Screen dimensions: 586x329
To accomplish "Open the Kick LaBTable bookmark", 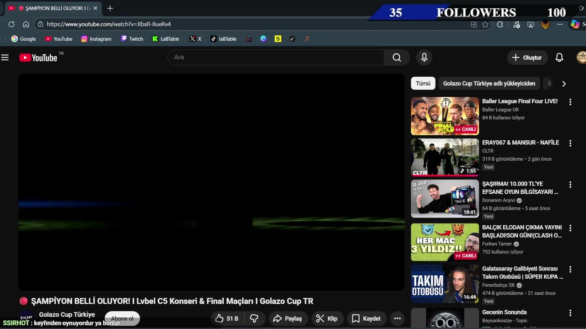I will (x=166, y=39).
